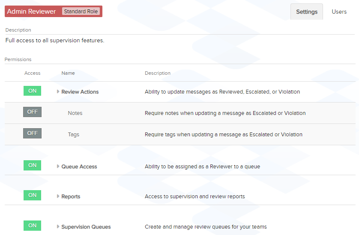Enable the Notes requirement toggle
This screenshot has width=359, height=235.
pos(32,112)
